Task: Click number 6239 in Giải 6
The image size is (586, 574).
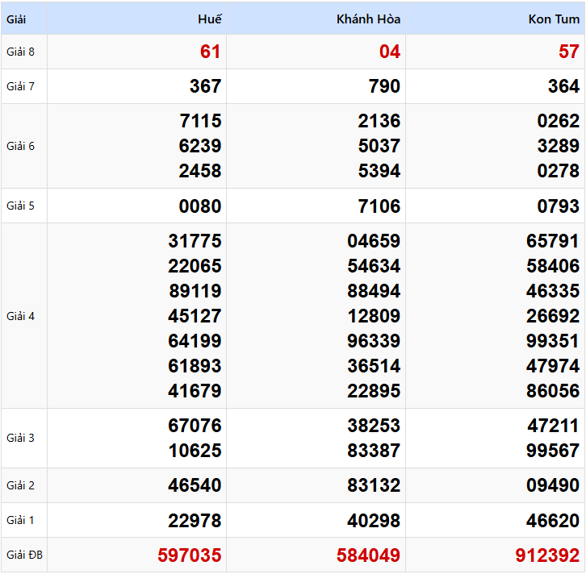Action: point(200,146)
